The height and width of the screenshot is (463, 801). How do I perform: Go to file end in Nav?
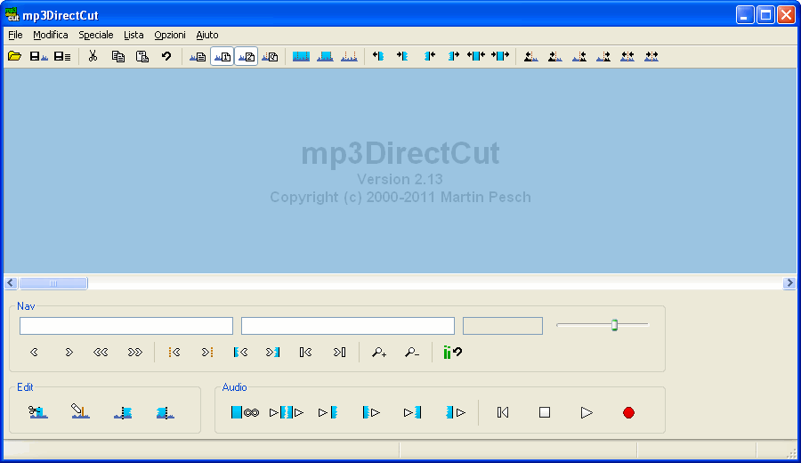340,352
